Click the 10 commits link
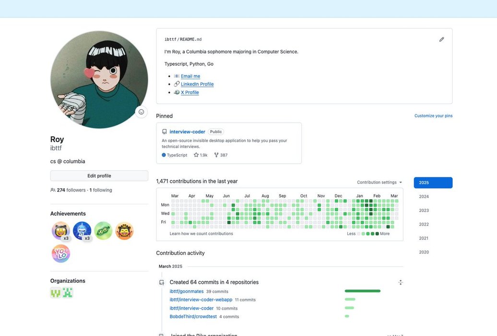Image resolution: width=497 pixels, height=336 pixels. click(x=226, y=308)
